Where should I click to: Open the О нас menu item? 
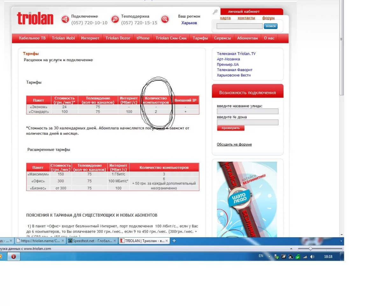(x=269, y=38)
